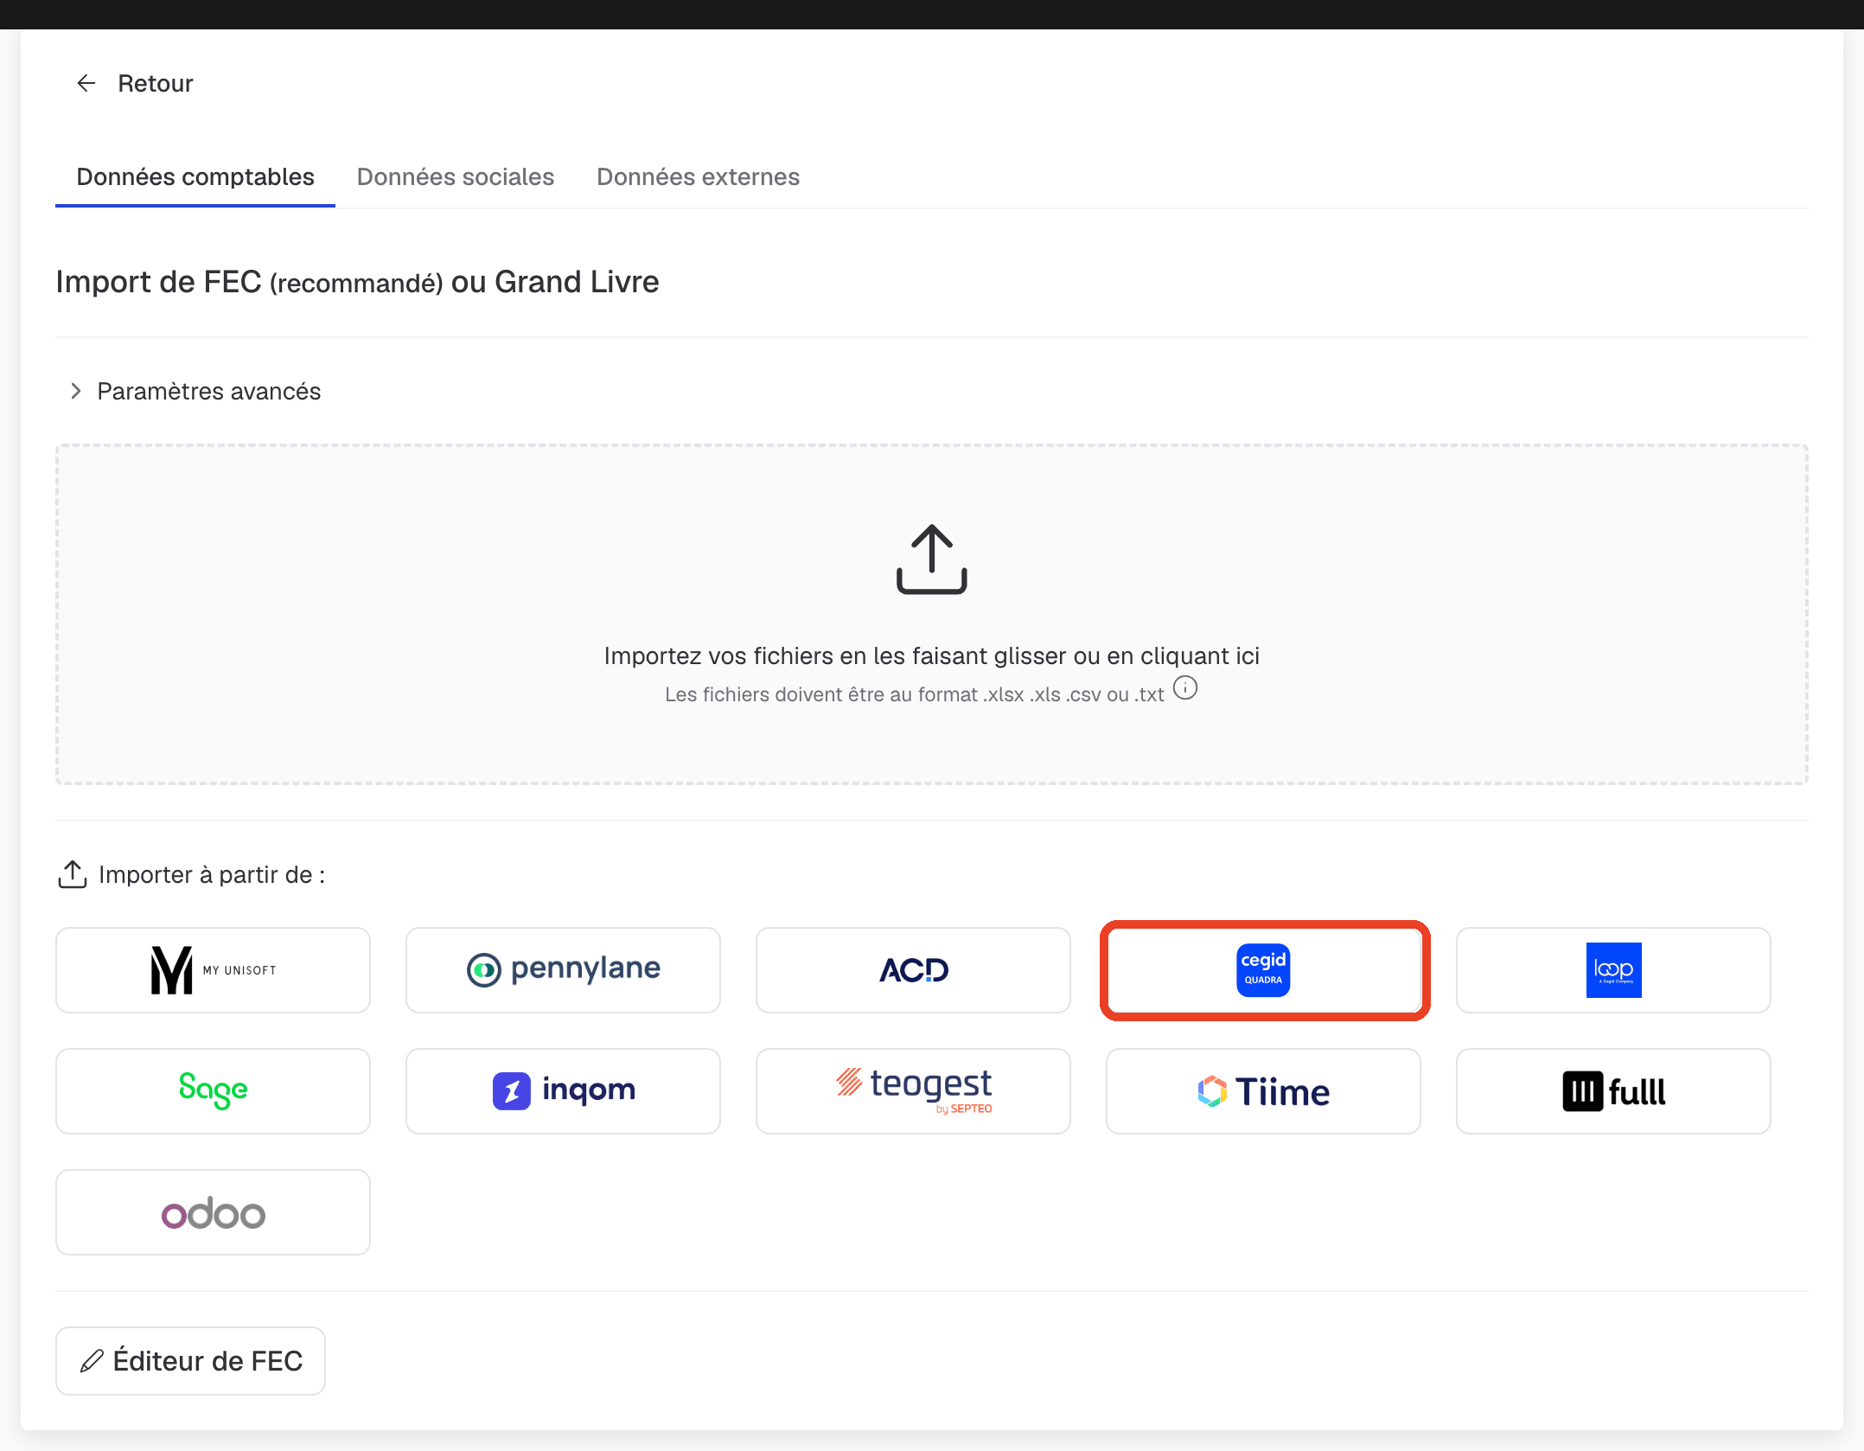Import from Teogest by Septeo
The image size is (1864, 1451).
913,1091
